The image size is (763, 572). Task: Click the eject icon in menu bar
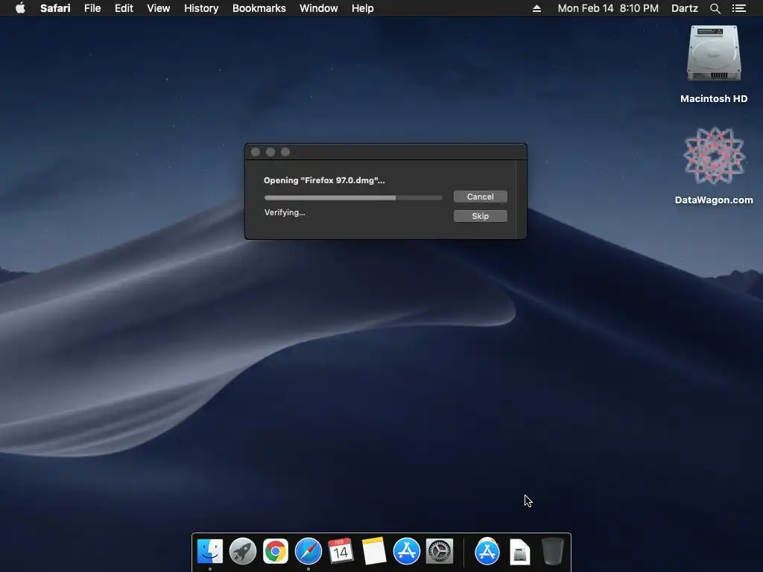[536, 8]
